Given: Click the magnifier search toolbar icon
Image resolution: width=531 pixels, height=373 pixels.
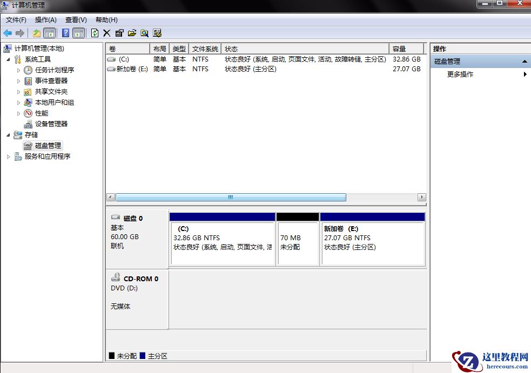Looking at the screenshot, I should point(145,32).
